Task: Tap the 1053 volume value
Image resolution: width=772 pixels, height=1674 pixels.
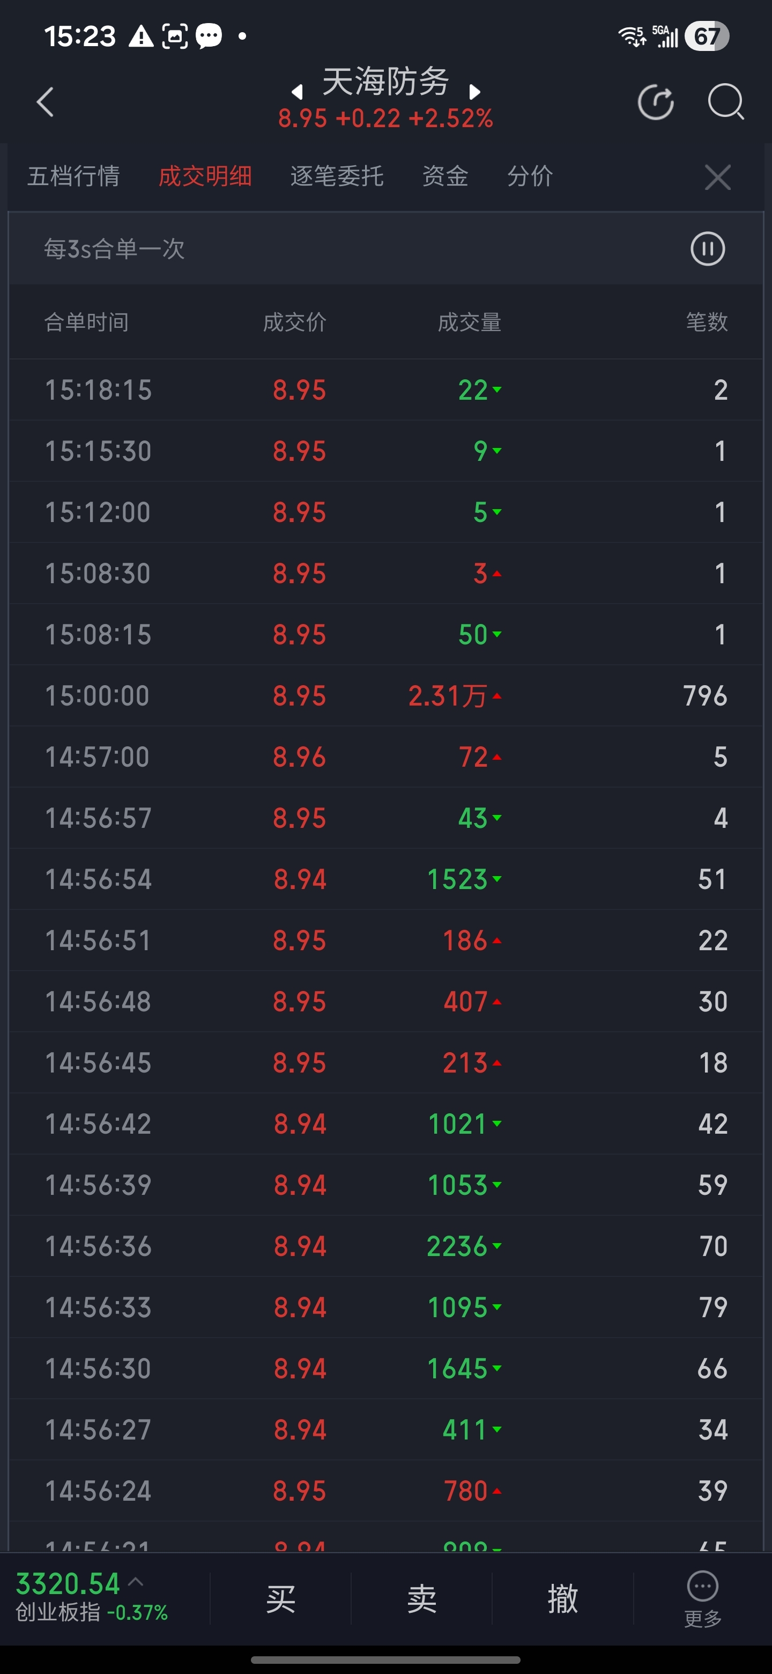Action: click(x=457, y=1185)
